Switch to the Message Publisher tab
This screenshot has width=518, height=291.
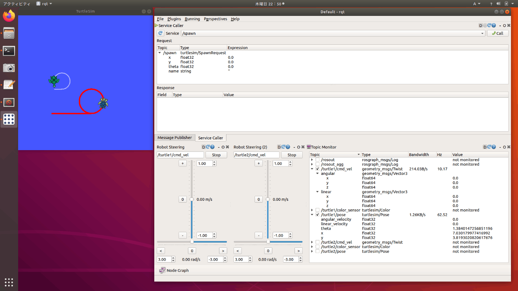pyautogui.click(x=175, y=138)
